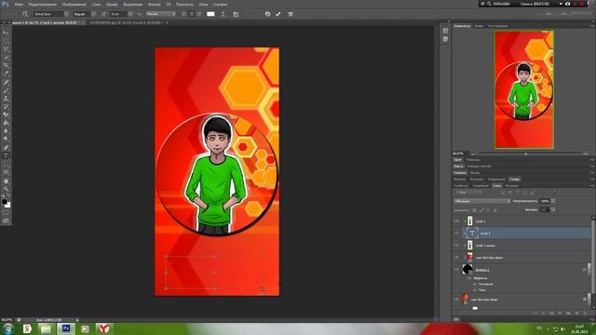The height and width of the screenshot is (335, 596).
Task: Select the Brush tool
Action: point(6,90)
